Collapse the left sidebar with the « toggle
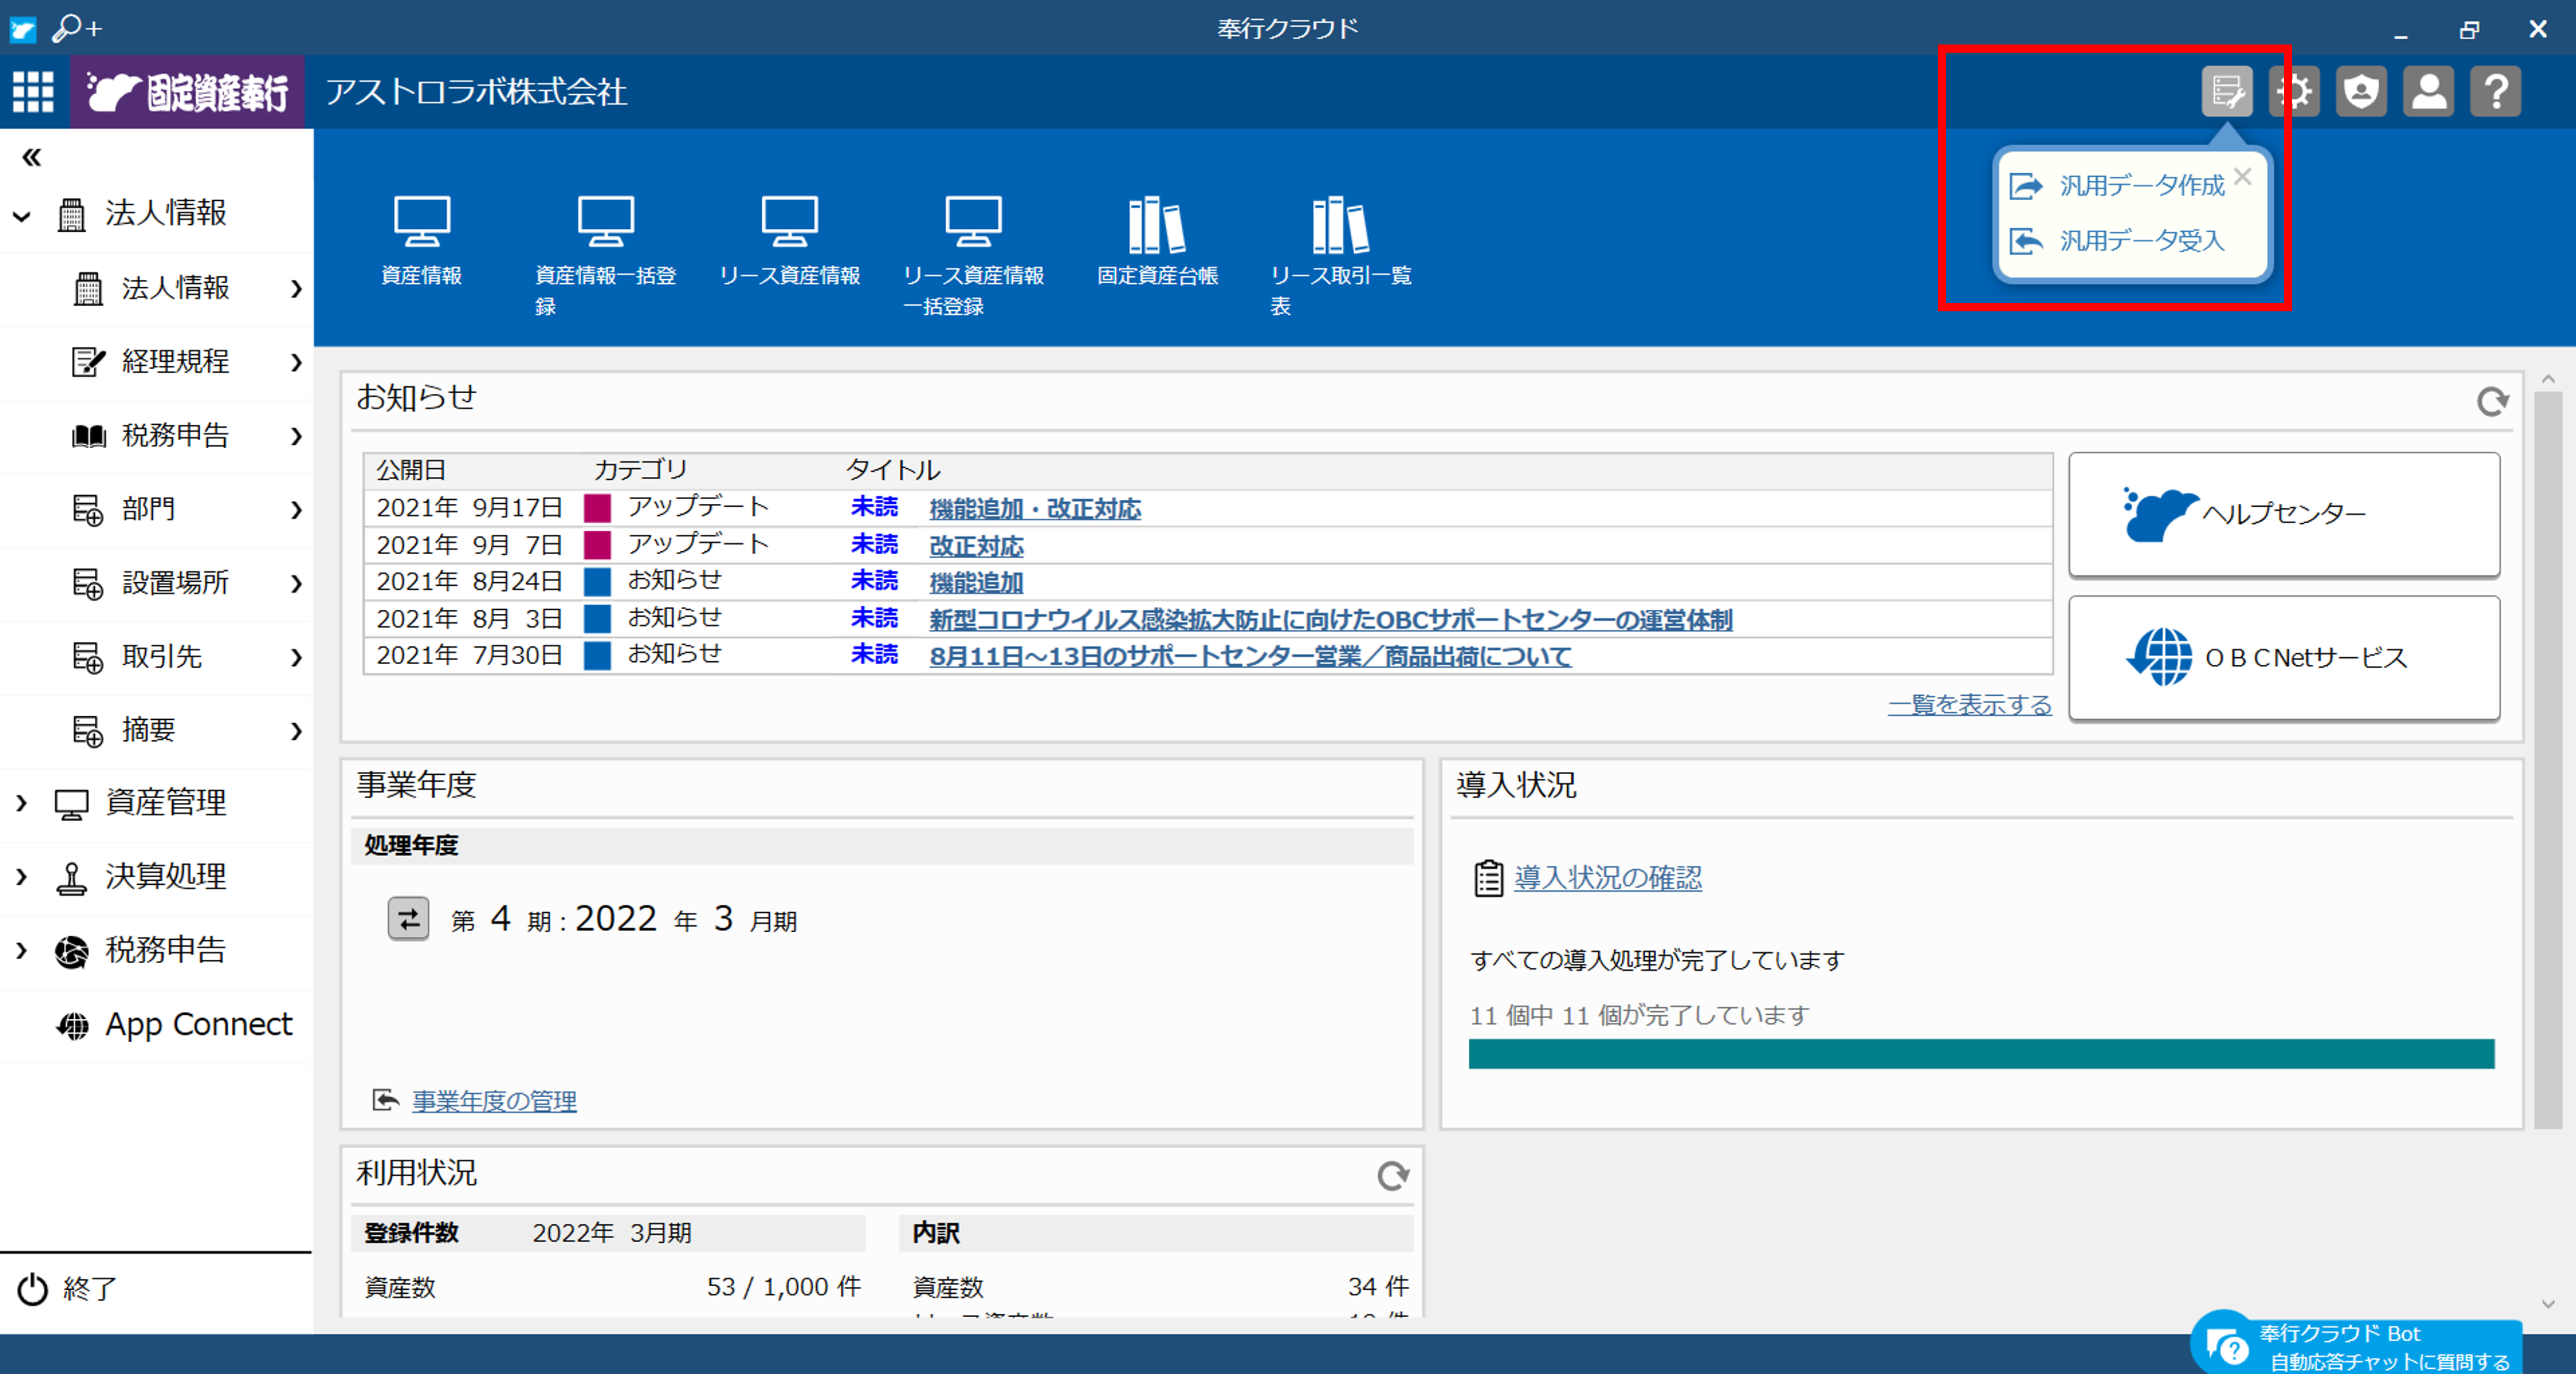2576x1374 pixels. (31, 157)
